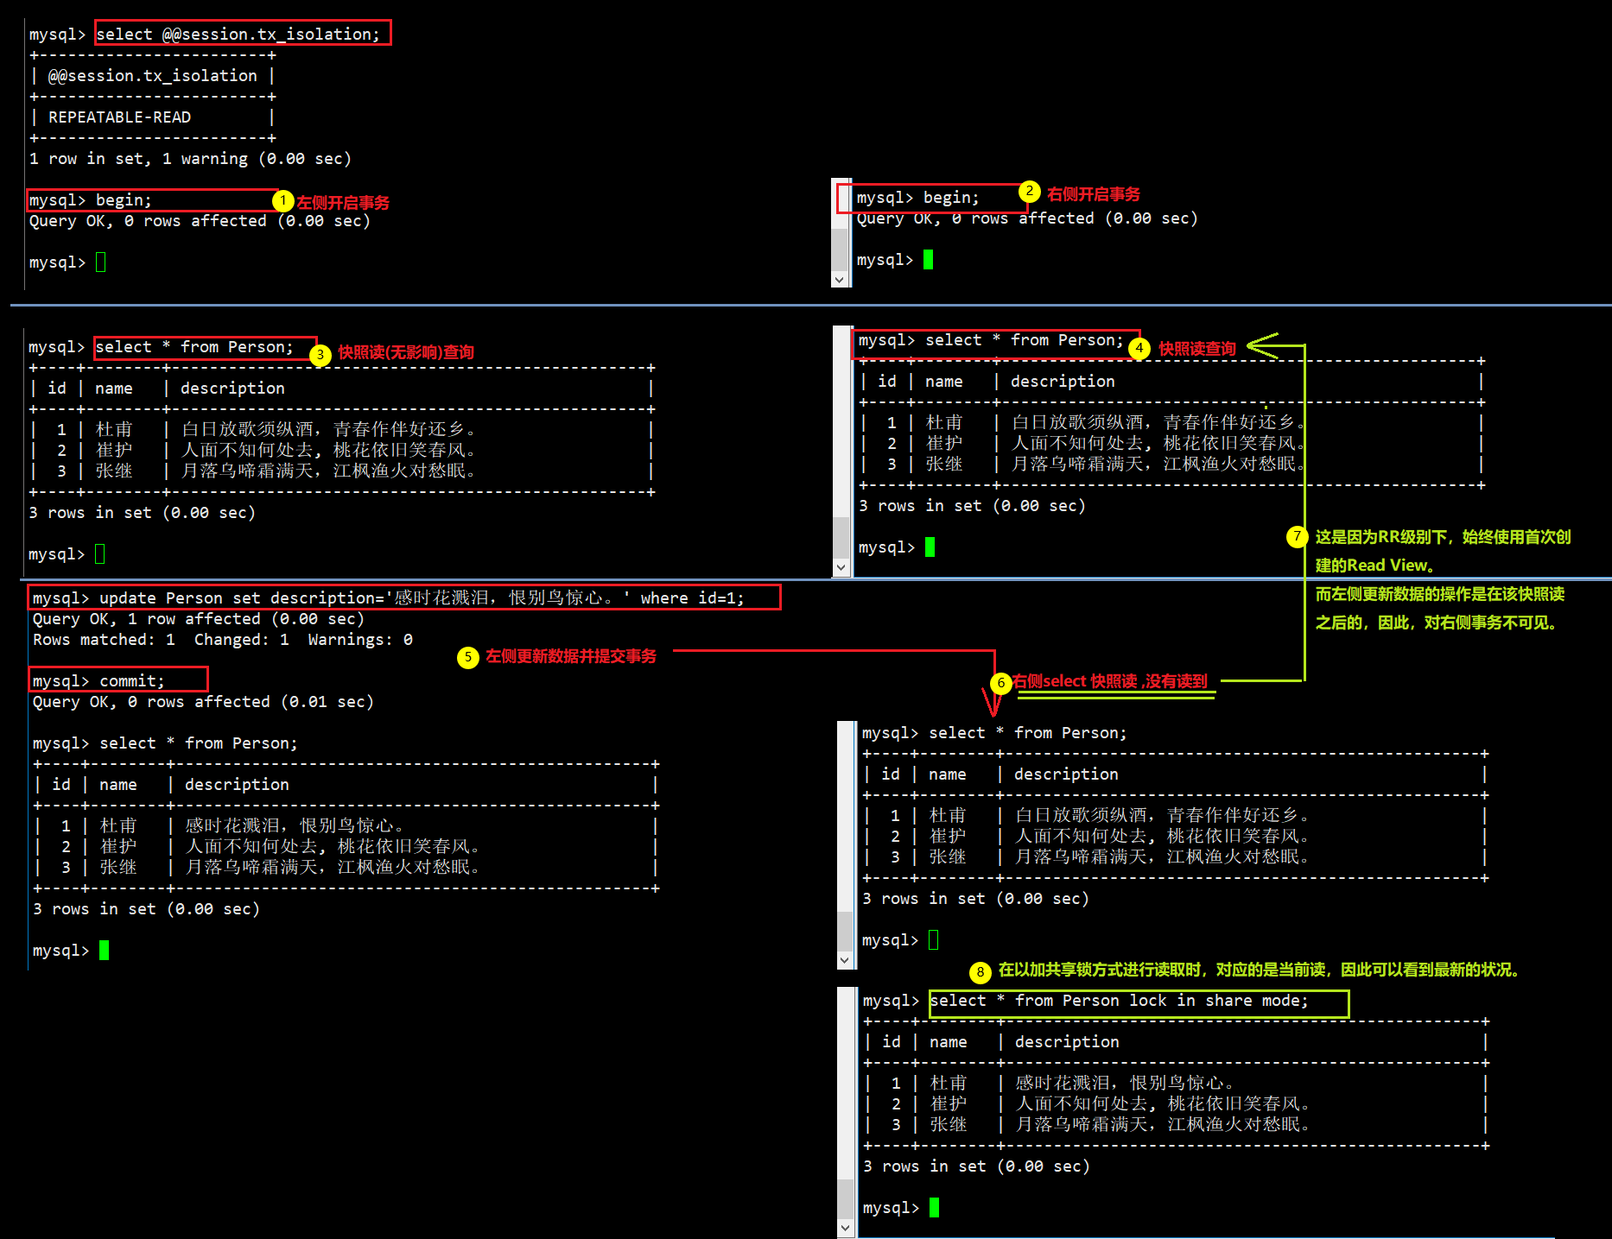Click 'description' header in lock in share mode table
This screenshot has height=1239, width=1612.
1067,1041
